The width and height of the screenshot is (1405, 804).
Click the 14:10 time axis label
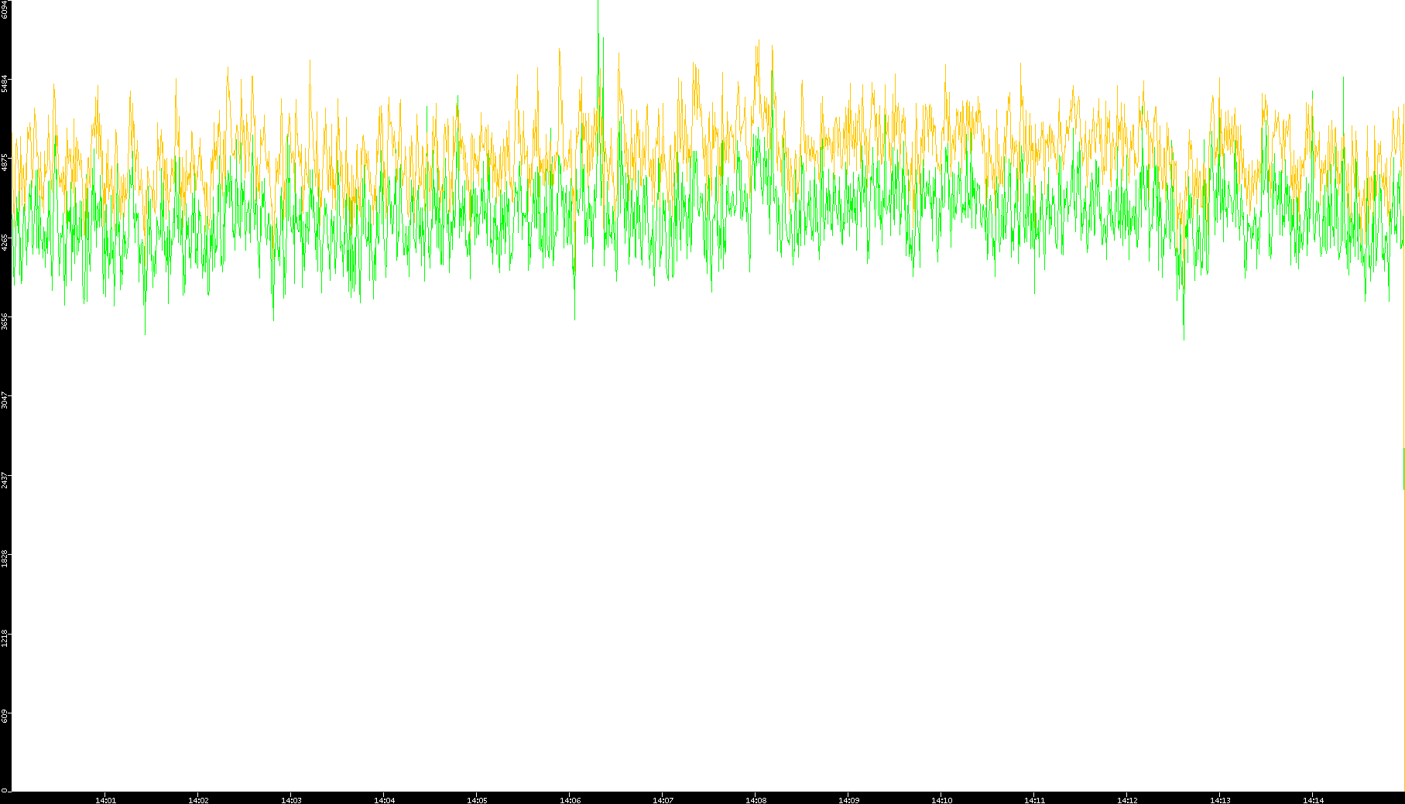click(x=941, y=800)
